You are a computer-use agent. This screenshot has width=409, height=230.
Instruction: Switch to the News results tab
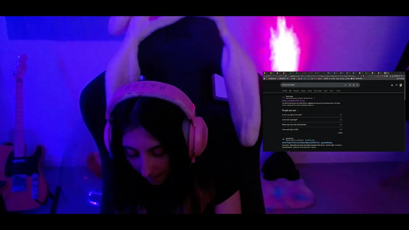[x=326, y=91]
